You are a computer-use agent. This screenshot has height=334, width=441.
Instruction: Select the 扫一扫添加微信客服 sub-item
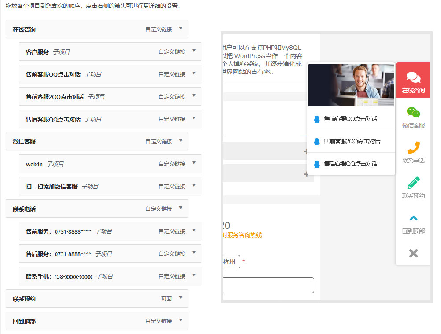52,187
